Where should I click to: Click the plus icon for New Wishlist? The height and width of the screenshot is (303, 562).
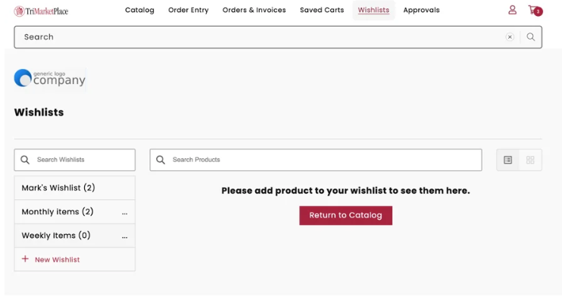25,259
